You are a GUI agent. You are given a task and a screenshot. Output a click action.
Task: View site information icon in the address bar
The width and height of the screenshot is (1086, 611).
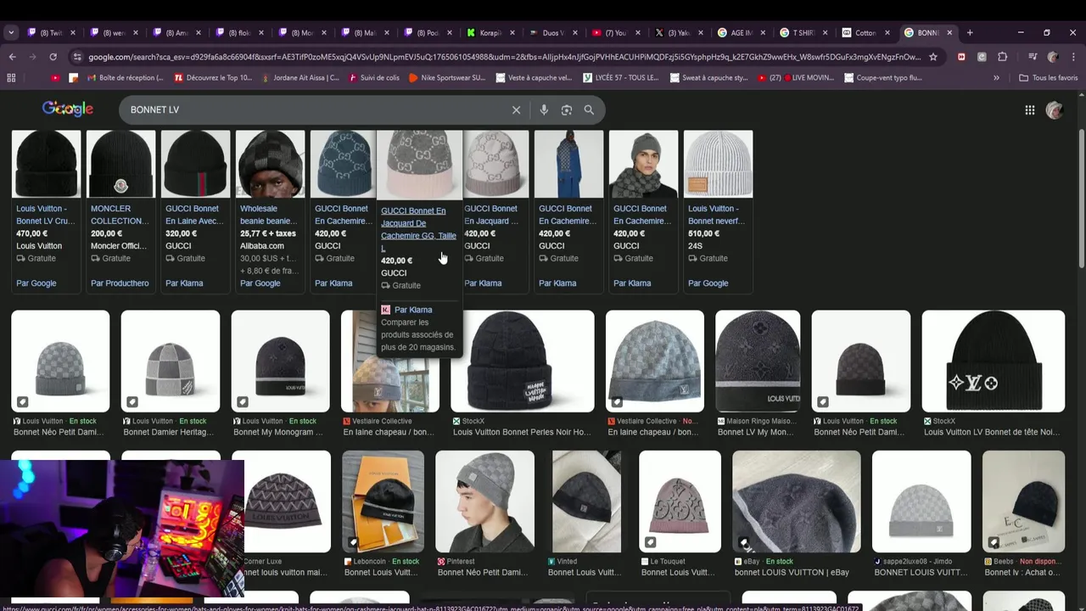pos(78,57)
